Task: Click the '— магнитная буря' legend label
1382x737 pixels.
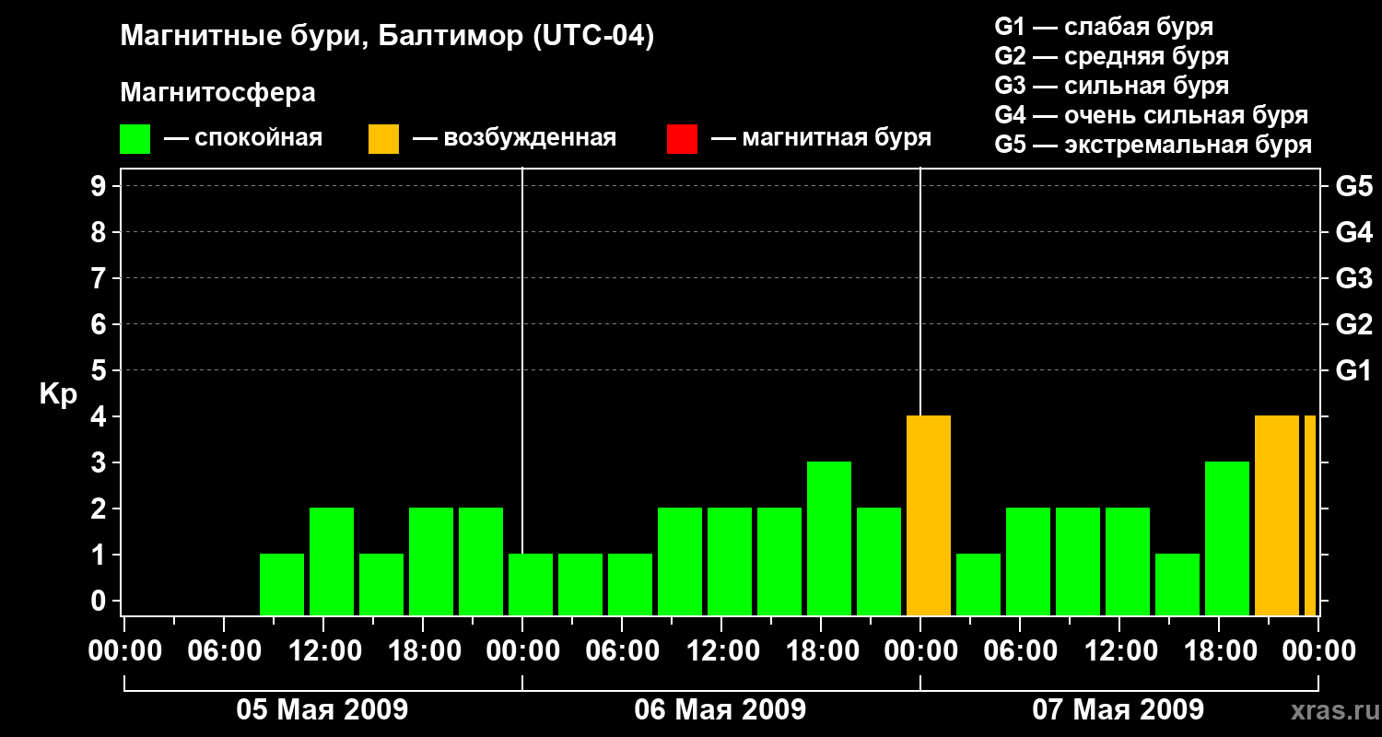Action: [x=821, y=138]
